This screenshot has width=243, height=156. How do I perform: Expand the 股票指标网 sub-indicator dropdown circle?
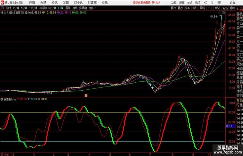(x=2, y=99)
